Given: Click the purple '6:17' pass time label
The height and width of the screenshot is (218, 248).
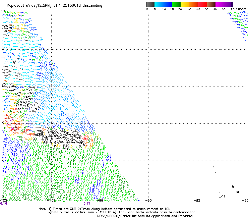Looking at the screenshot, I should (x=87, y=204).
